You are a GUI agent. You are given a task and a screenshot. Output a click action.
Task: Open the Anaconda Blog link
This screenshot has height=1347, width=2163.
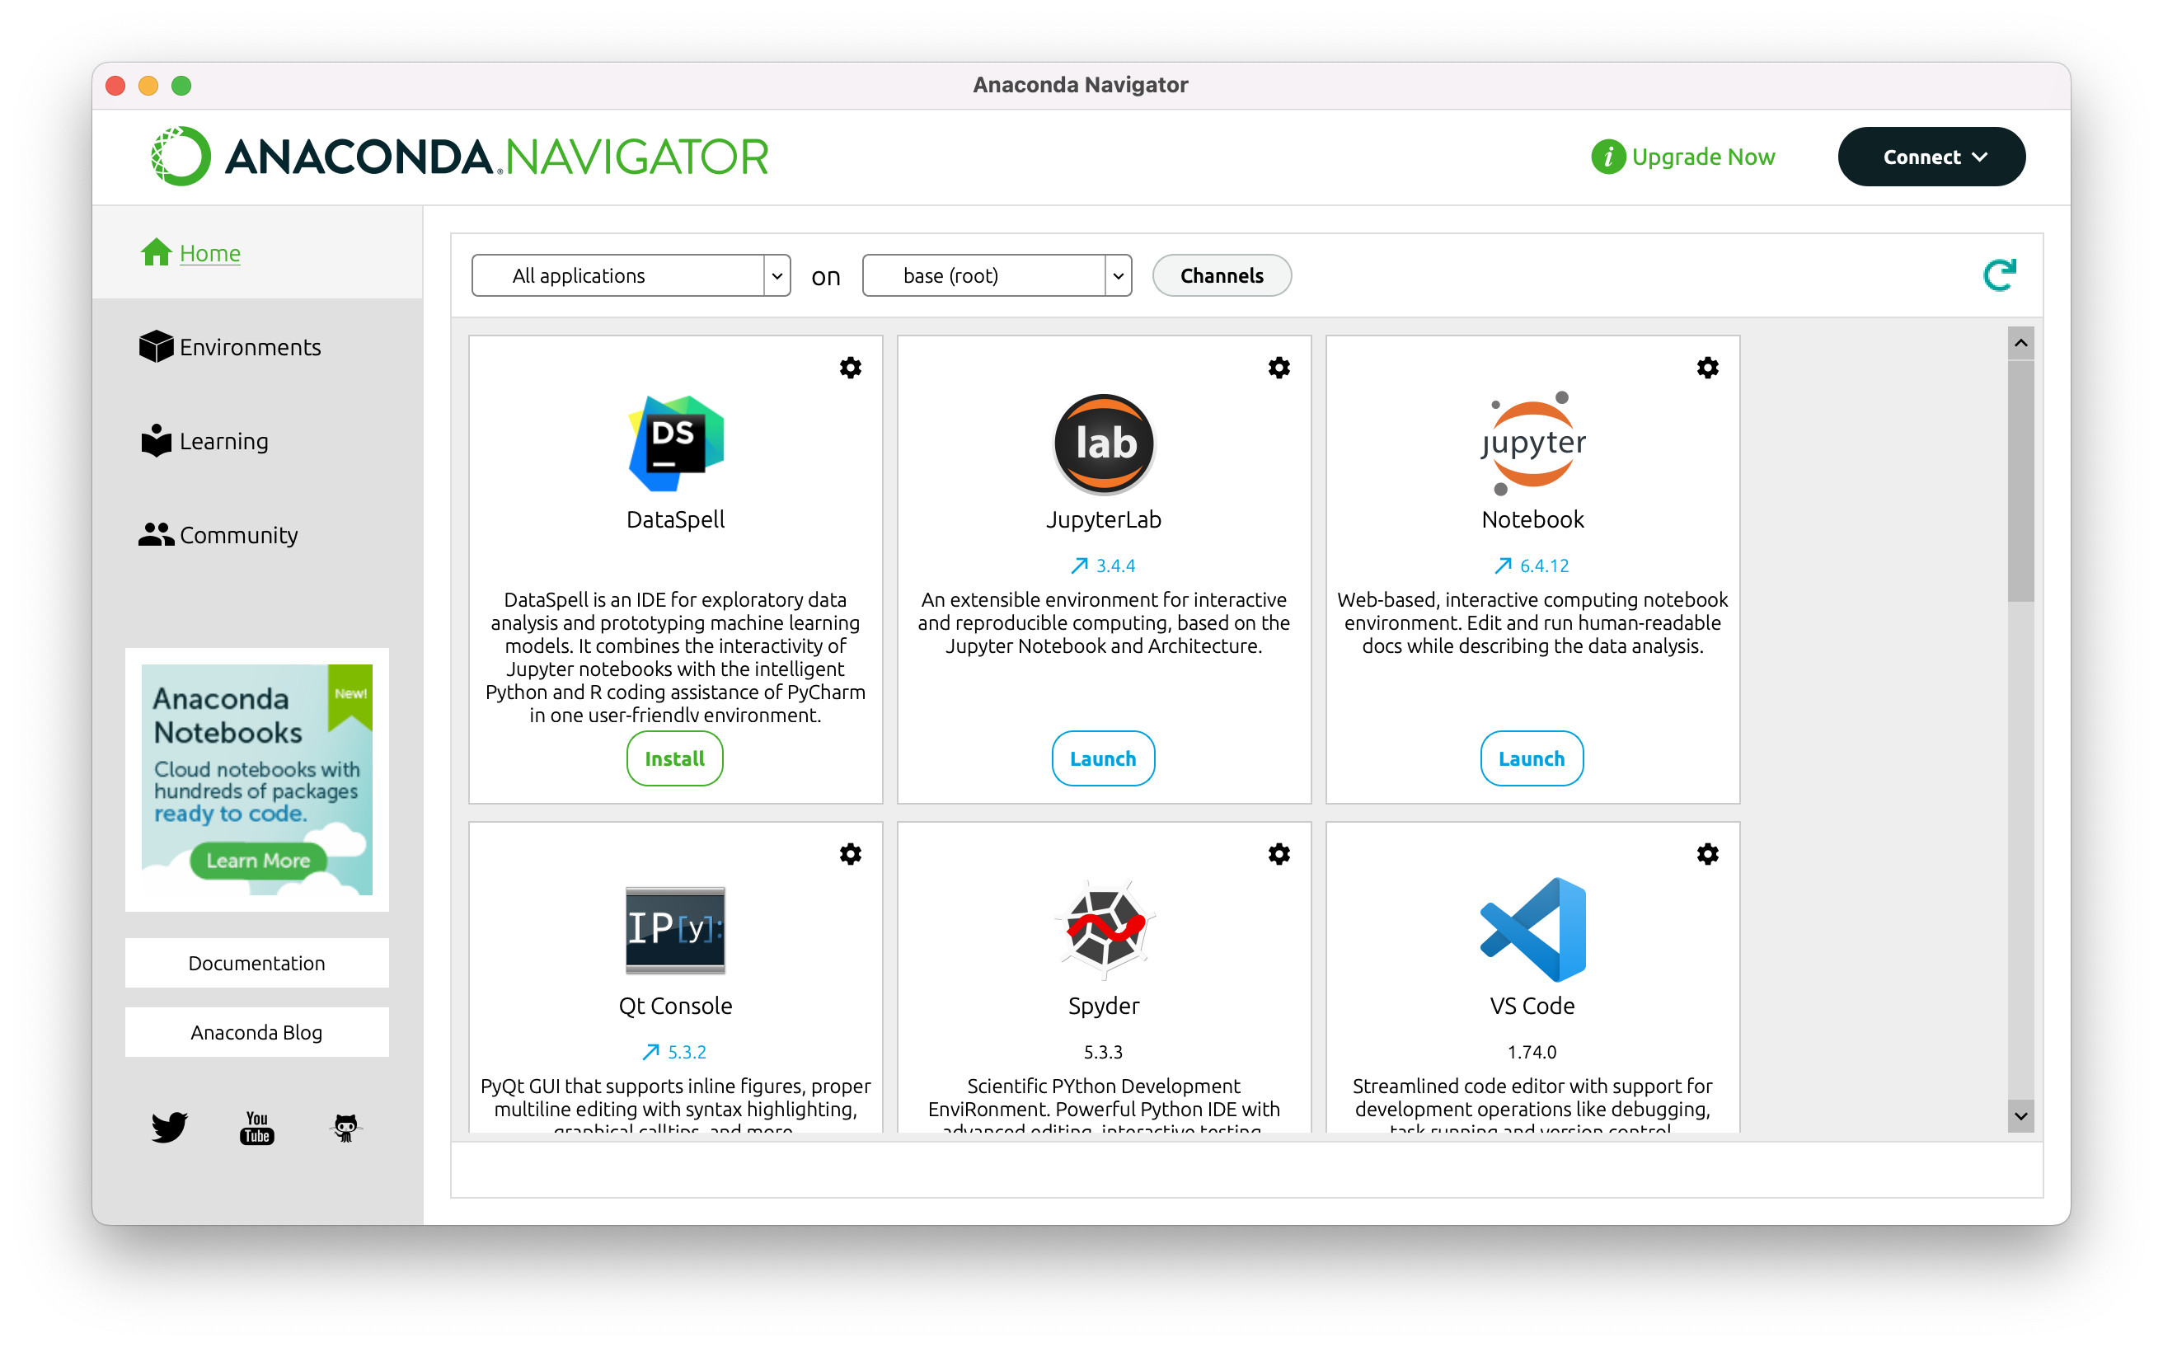[256, 1033]
